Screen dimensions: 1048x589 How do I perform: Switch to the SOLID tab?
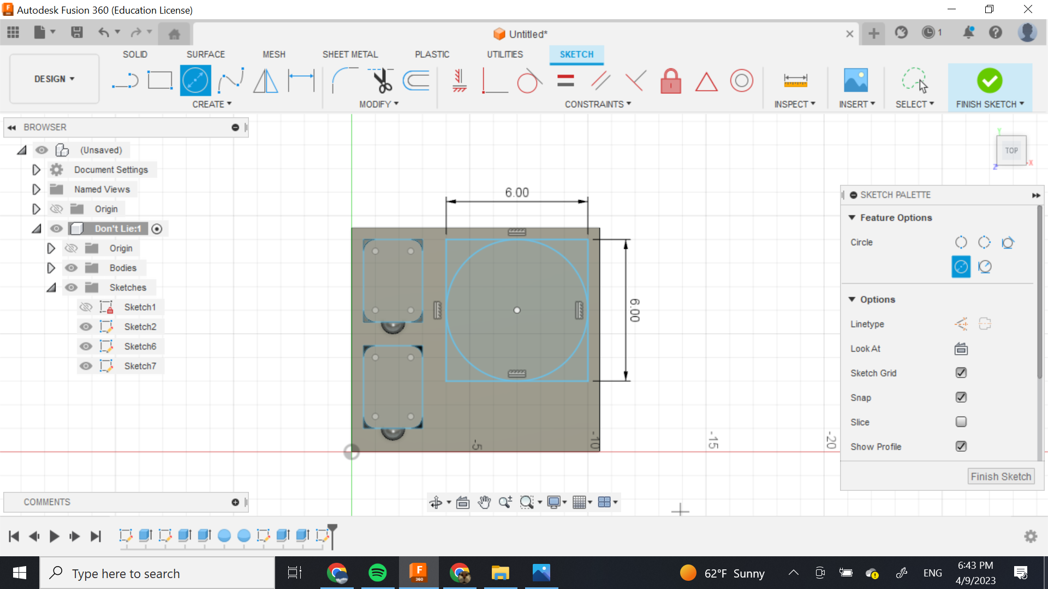135,55
